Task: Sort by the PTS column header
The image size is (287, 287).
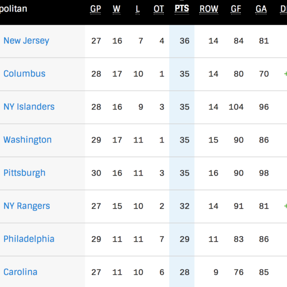Action: 182,9
